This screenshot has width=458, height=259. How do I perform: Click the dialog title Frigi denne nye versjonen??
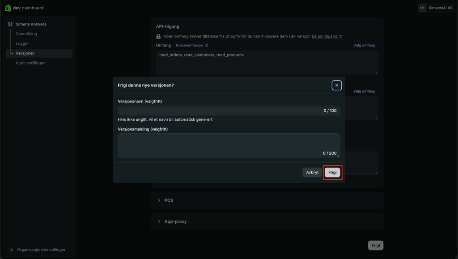[146, 85]
